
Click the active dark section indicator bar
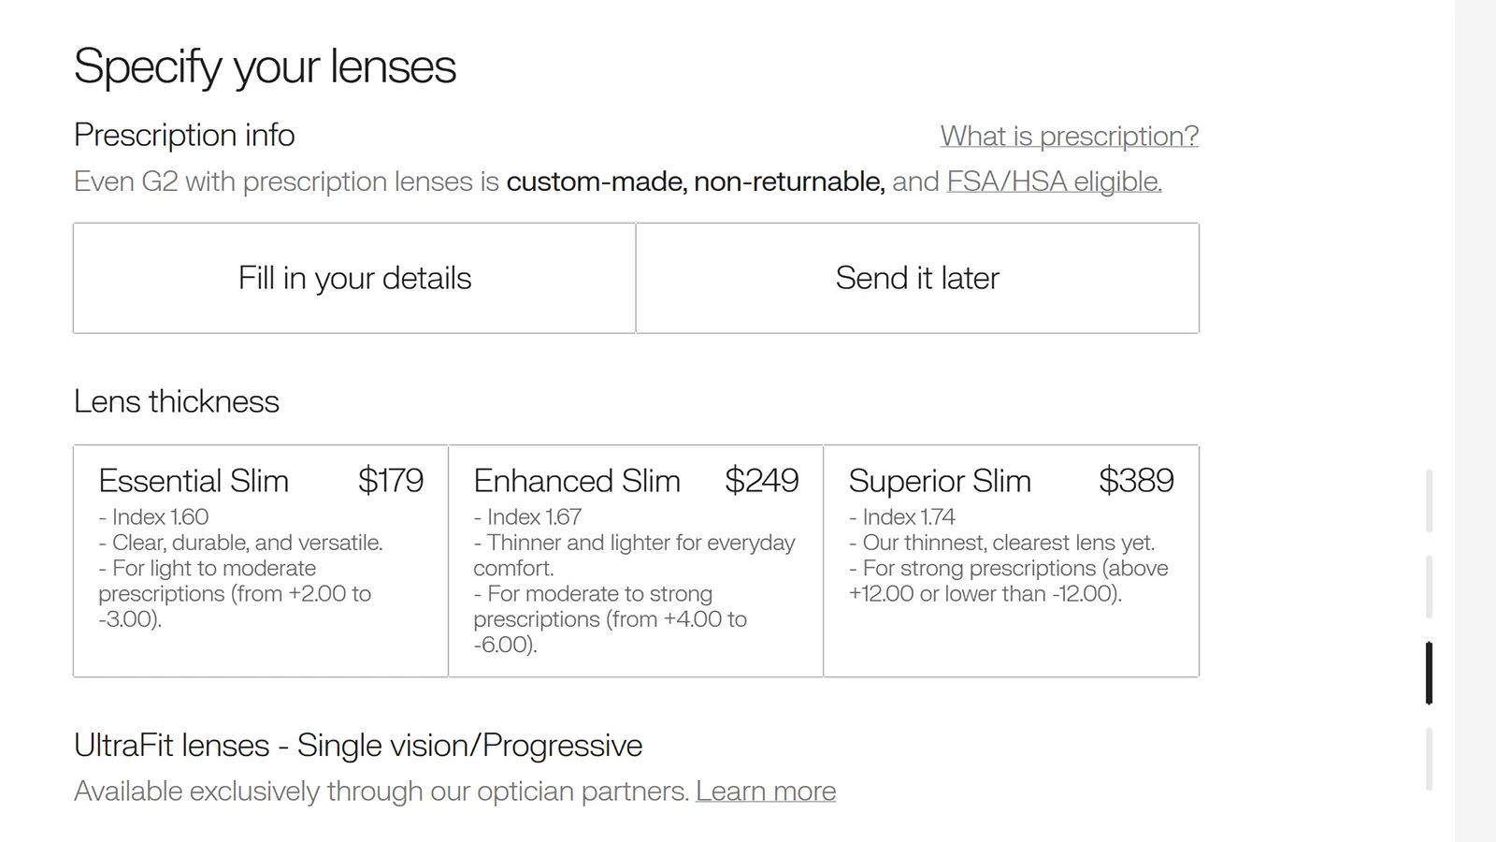click(1429, 673)
